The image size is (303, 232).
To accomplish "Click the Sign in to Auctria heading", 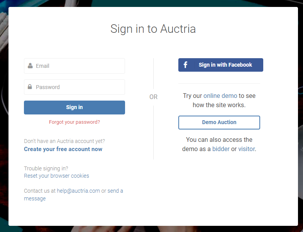I will point(153,29).
